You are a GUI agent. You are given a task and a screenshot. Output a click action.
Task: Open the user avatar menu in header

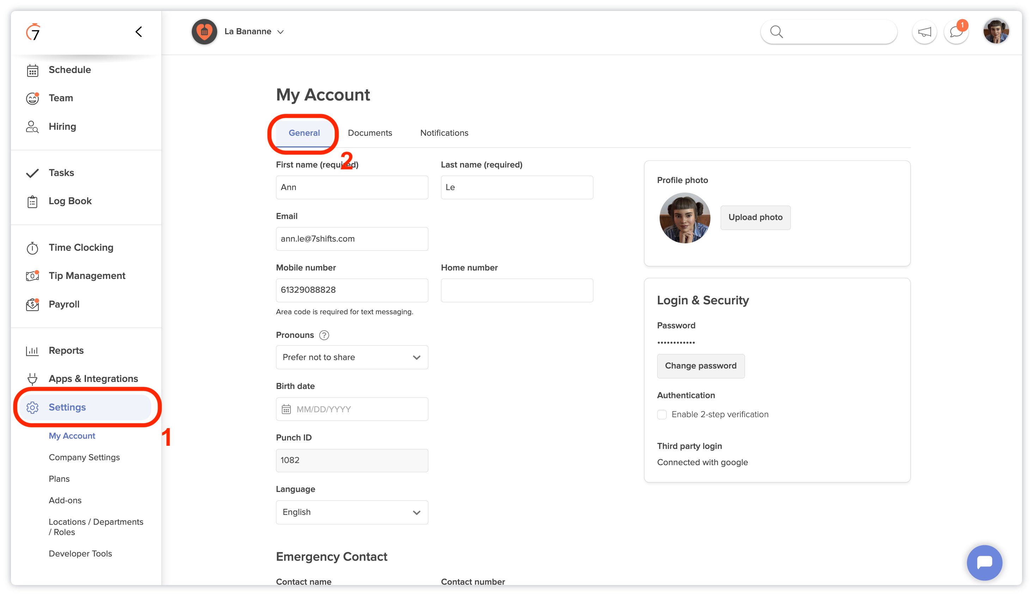[x=996, y=31]
